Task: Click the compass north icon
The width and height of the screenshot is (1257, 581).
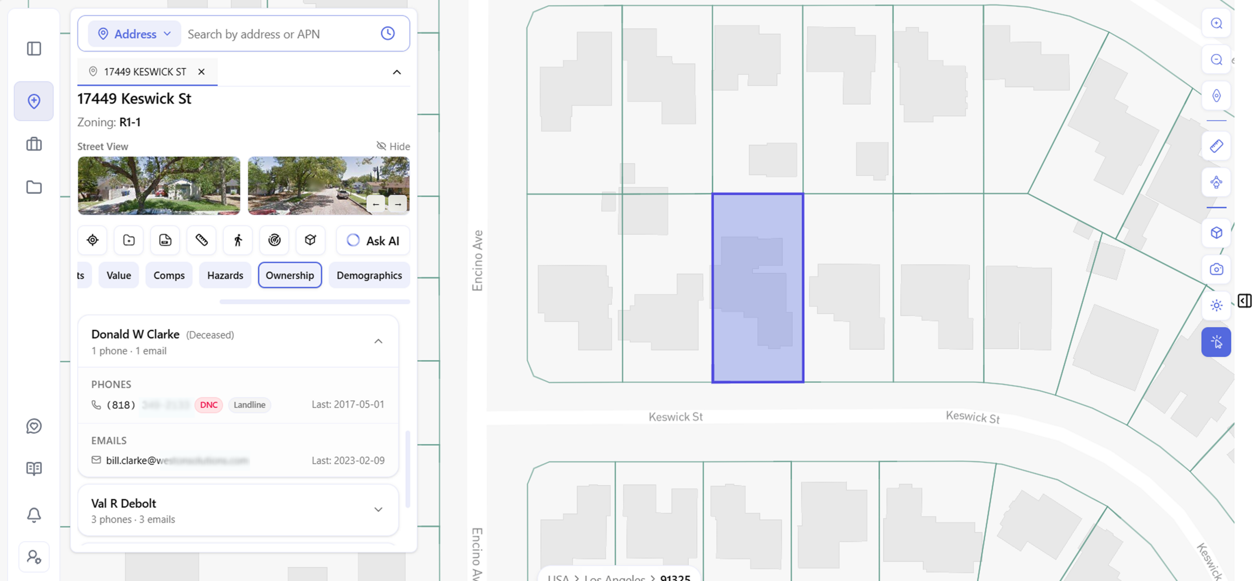Action: [x=1216, y=95]
